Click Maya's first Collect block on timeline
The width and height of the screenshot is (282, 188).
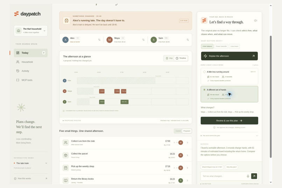tap(102, 91)
